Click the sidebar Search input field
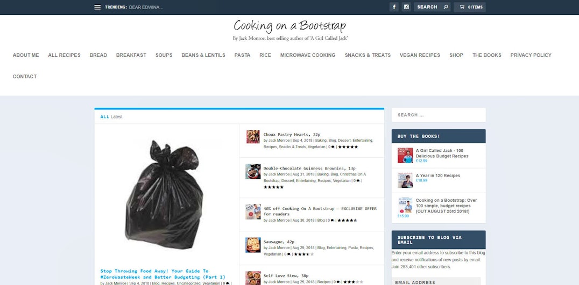This screenshot has height=285, width=579. click(x=439, y=115)
